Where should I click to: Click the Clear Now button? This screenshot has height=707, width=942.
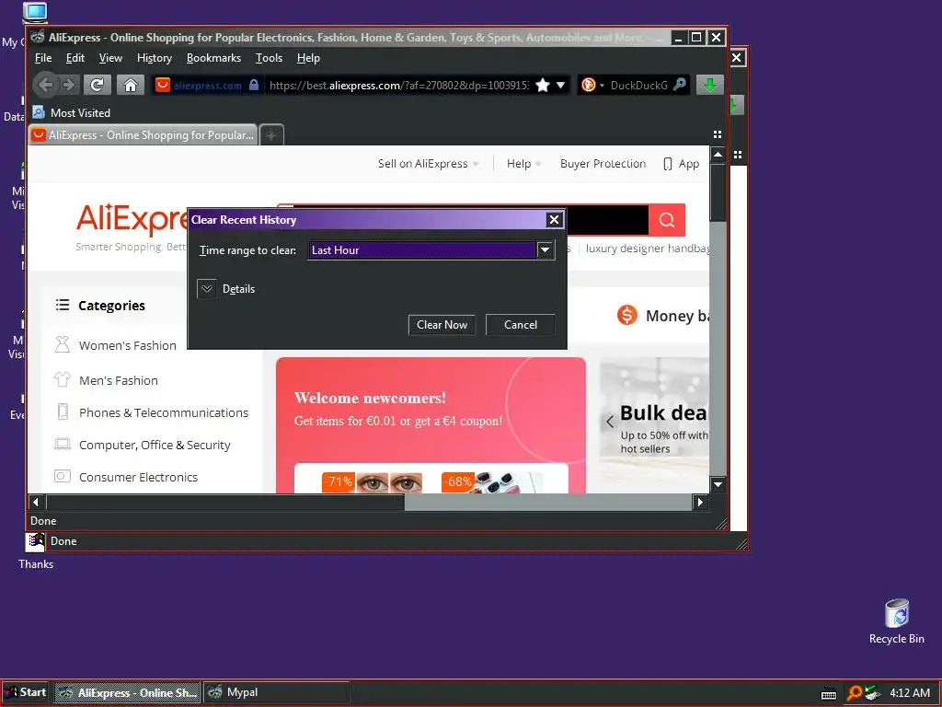[x=442, y=325]
